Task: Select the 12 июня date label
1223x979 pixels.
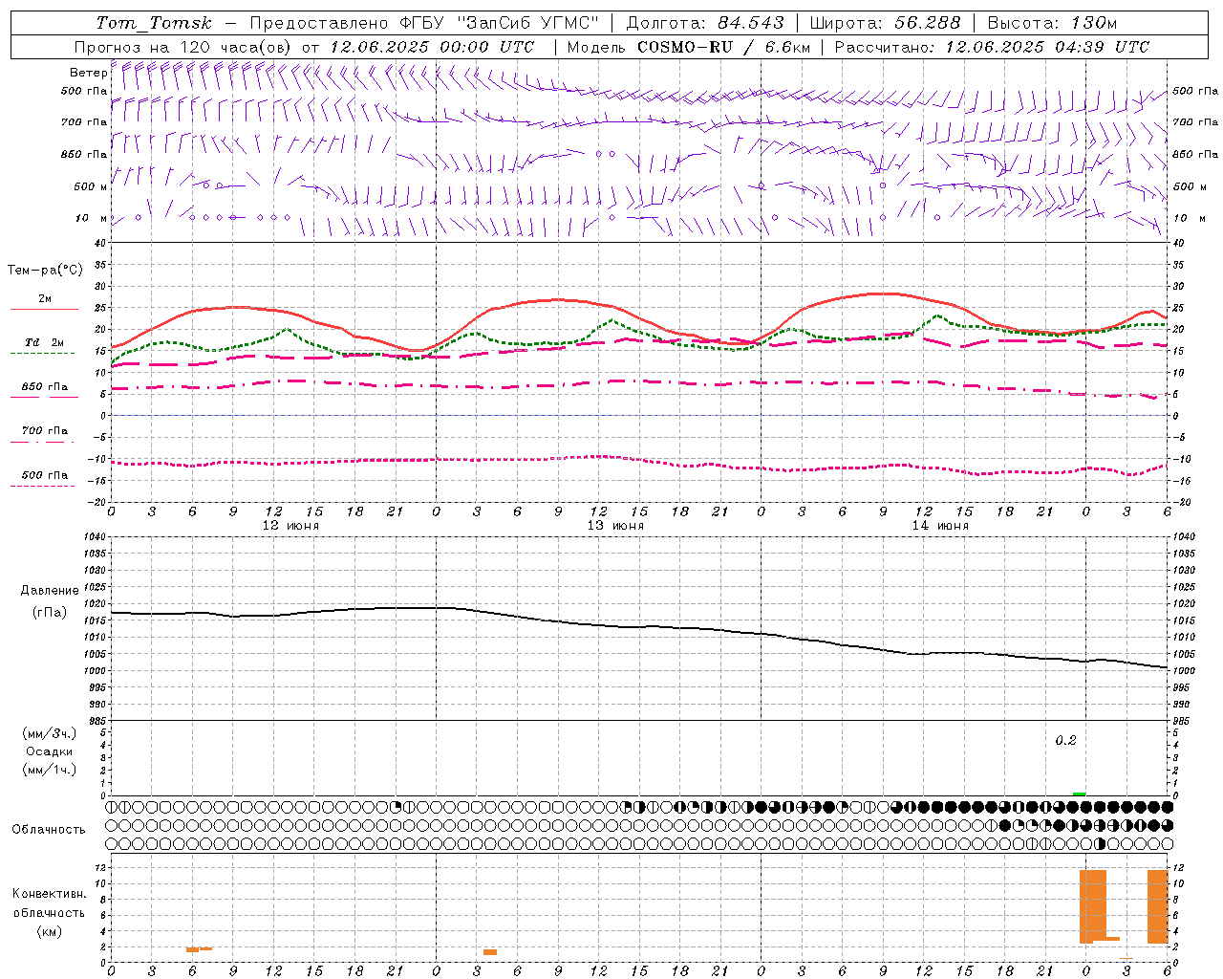Action: click(290, 526)
